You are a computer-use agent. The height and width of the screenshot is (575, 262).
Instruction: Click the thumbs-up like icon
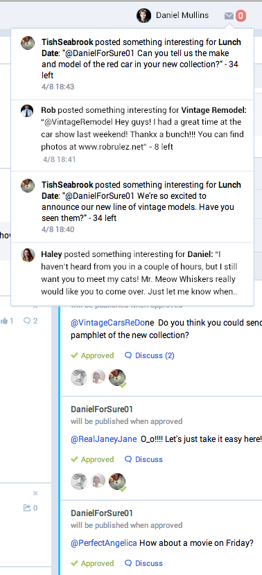(4, 321)
